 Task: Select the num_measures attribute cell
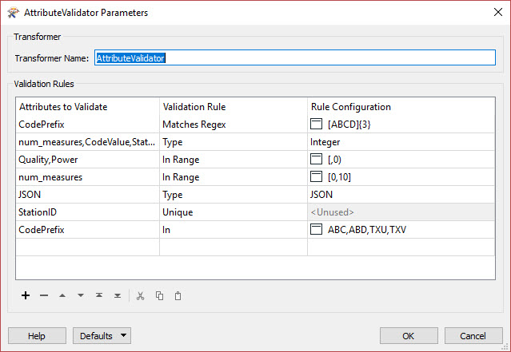(87, 177)
